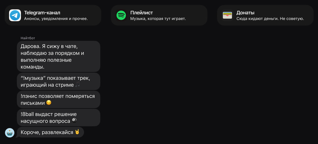The width and height of the screenshot is (318, 144).
Task: Click the "Найтбот" sender name
Action: click(28, 38)
